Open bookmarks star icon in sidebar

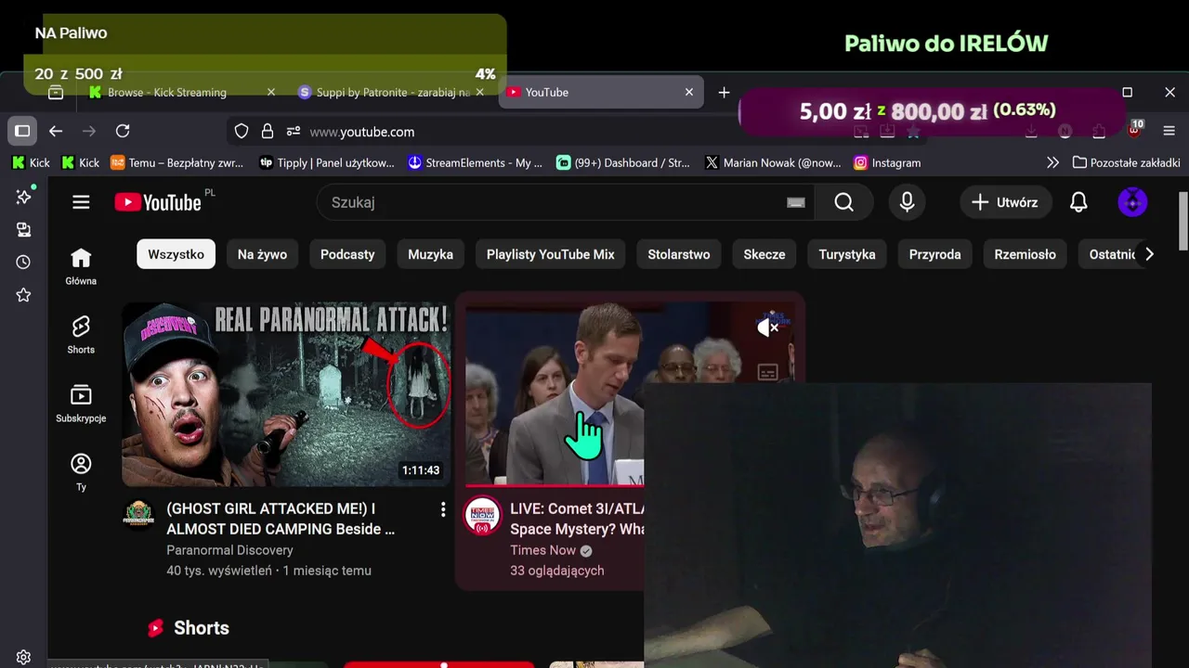click(23, 295)
